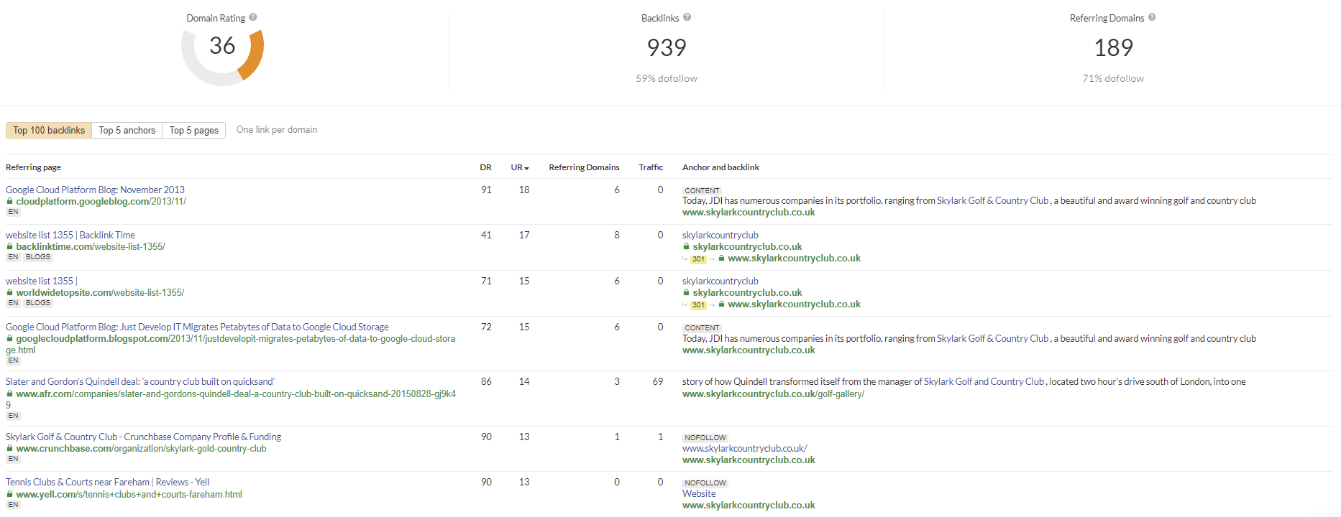The height and width of the screenshot is (517, 1341).
Task: Click the BLOGS tag under backlinktime.com URL
Action: (38, 257)
